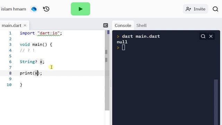Viewport: 222px width, 125px height.
Task: Click the console vertical scrollbar thumb
Action: click(216, 102)
